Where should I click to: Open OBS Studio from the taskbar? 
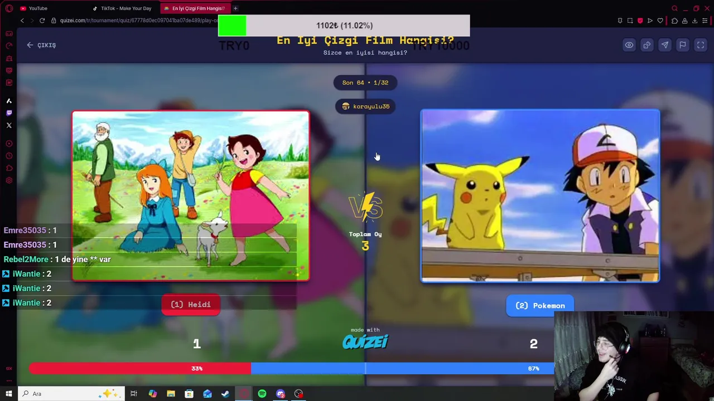pos(299,394)
